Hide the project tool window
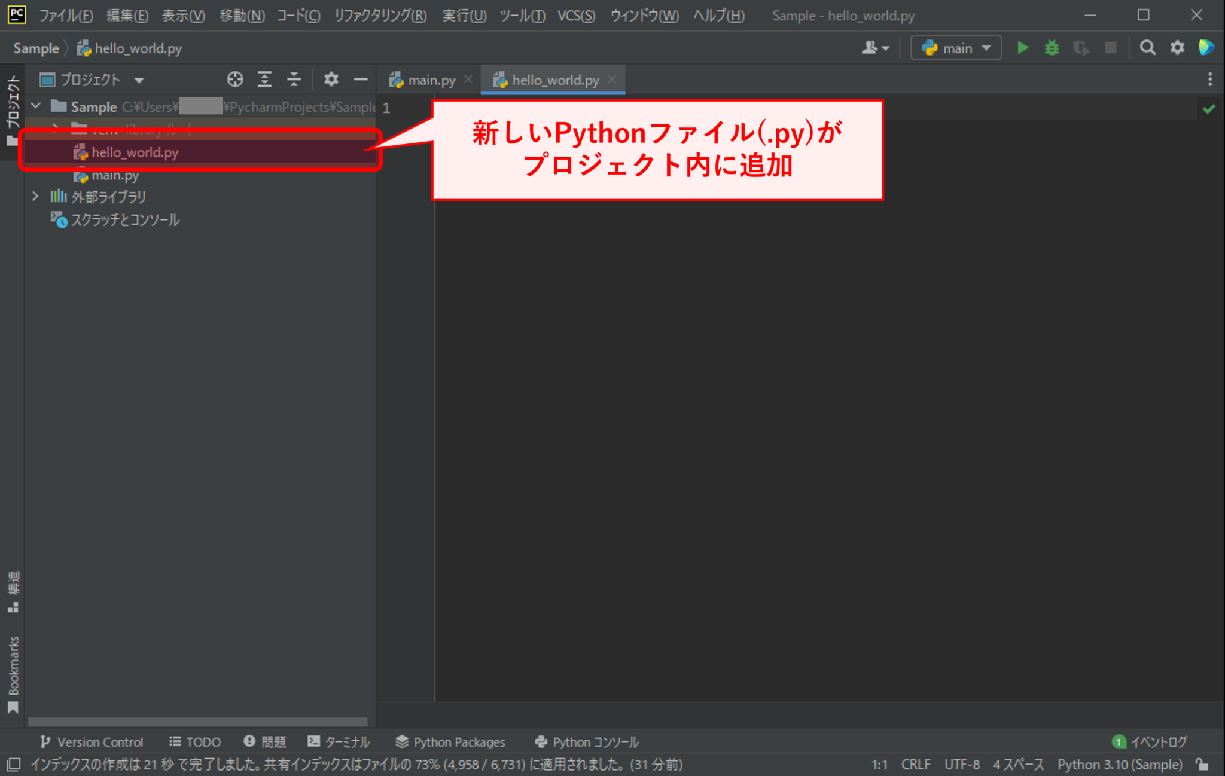The width and height of the screenshot is (1225, 776). (360, 79)
